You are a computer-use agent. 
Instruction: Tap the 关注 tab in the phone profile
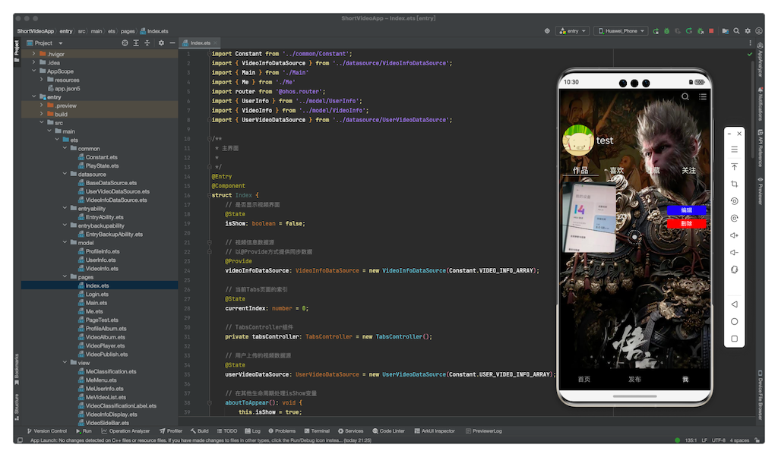click(x=688, y=171)
